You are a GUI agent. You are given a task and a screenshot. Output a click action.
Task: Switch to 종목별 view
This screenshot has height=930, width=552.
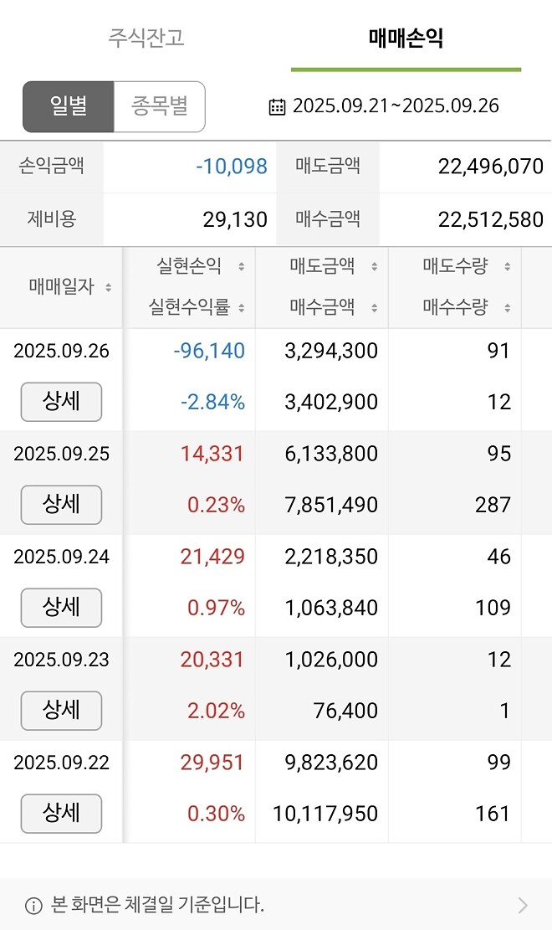click(x=159, y=105)
